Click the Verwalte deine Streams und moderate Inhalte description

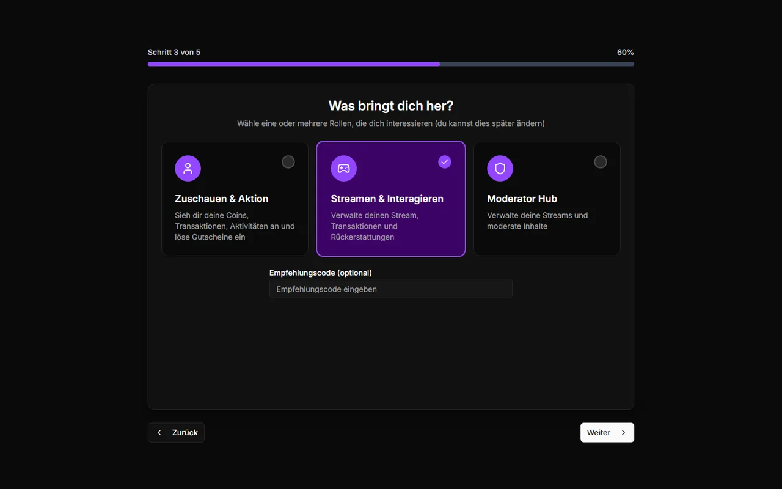538,221
